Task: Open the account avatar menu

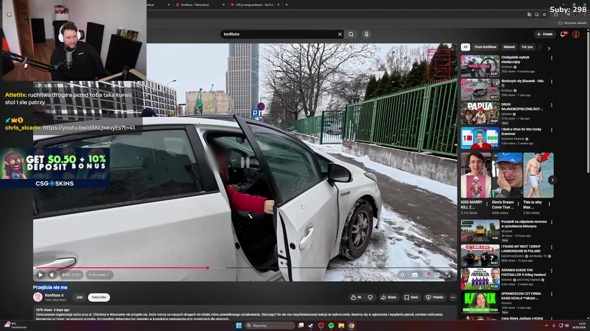Action: coord(576,34)
